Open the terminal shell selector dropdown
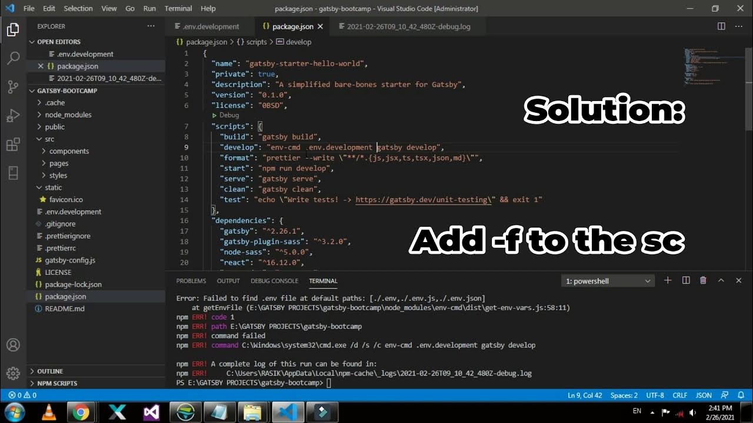The image size is (753, 423). 608,281
